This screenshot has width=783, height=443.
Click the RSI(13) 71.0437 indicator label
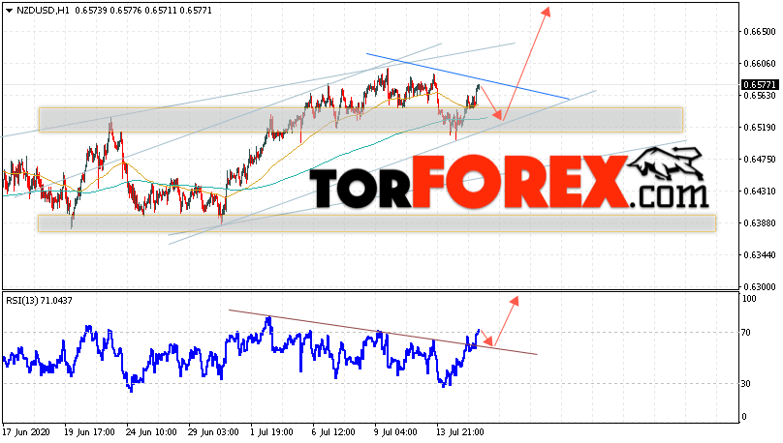pyautogui.click(x=39, y=301)
